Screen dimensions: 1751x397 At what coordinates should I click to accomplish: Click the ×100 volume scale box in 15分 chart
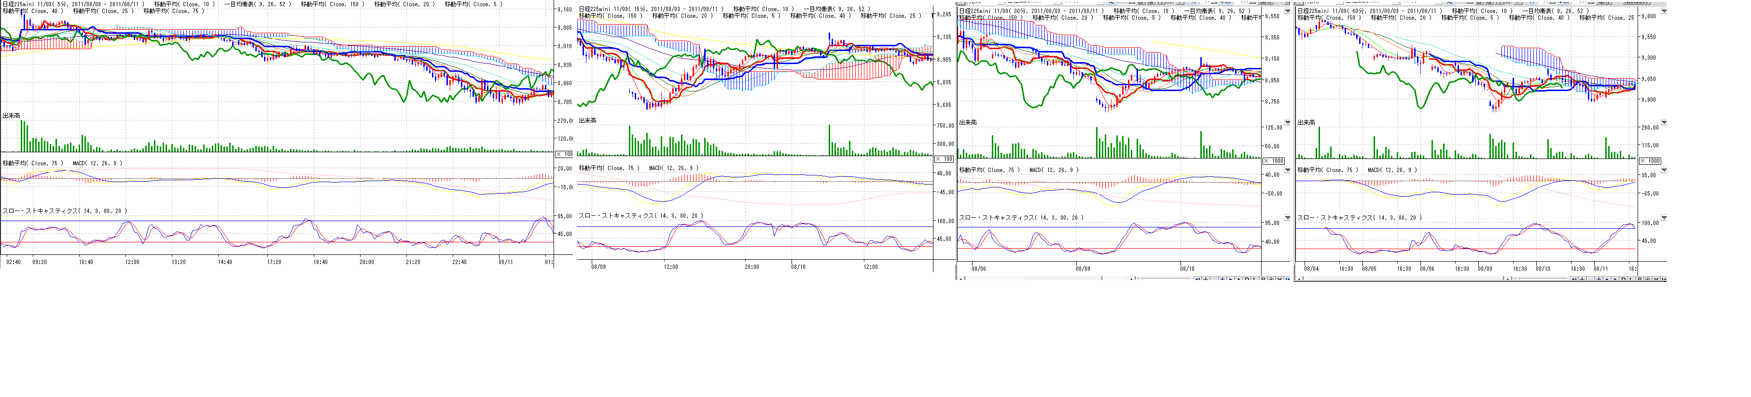tap(944, 159)
